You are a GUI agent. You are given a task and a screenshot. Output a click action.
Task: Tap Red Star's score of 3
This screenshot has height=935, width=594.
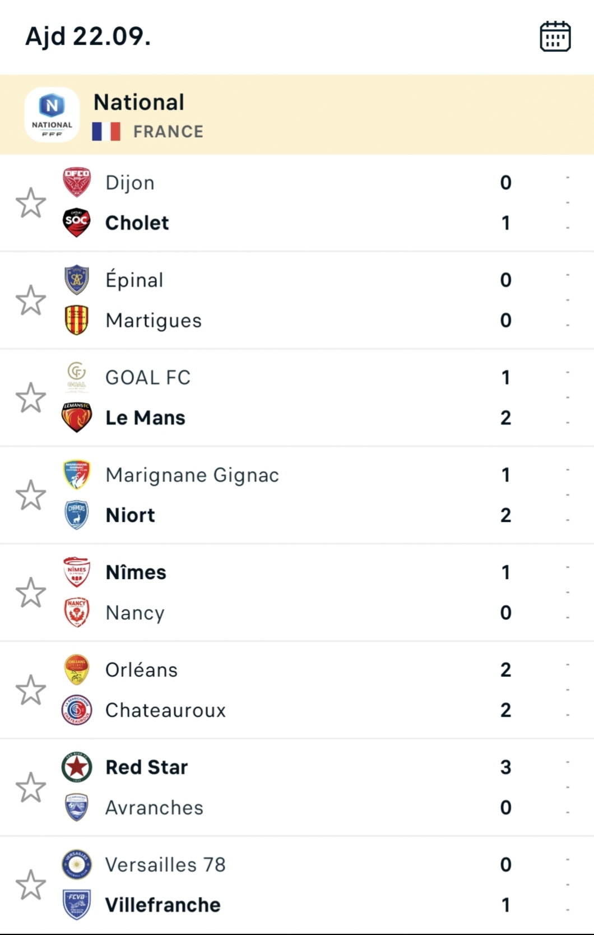pos(505,767)
